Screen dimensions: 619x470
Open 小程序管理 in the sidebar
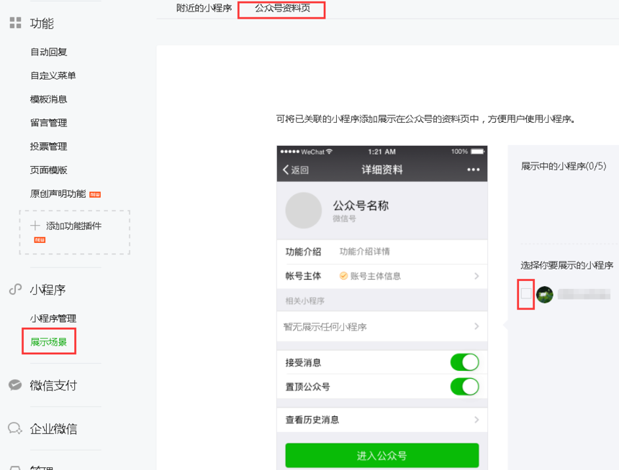click(x=53, y=318)
